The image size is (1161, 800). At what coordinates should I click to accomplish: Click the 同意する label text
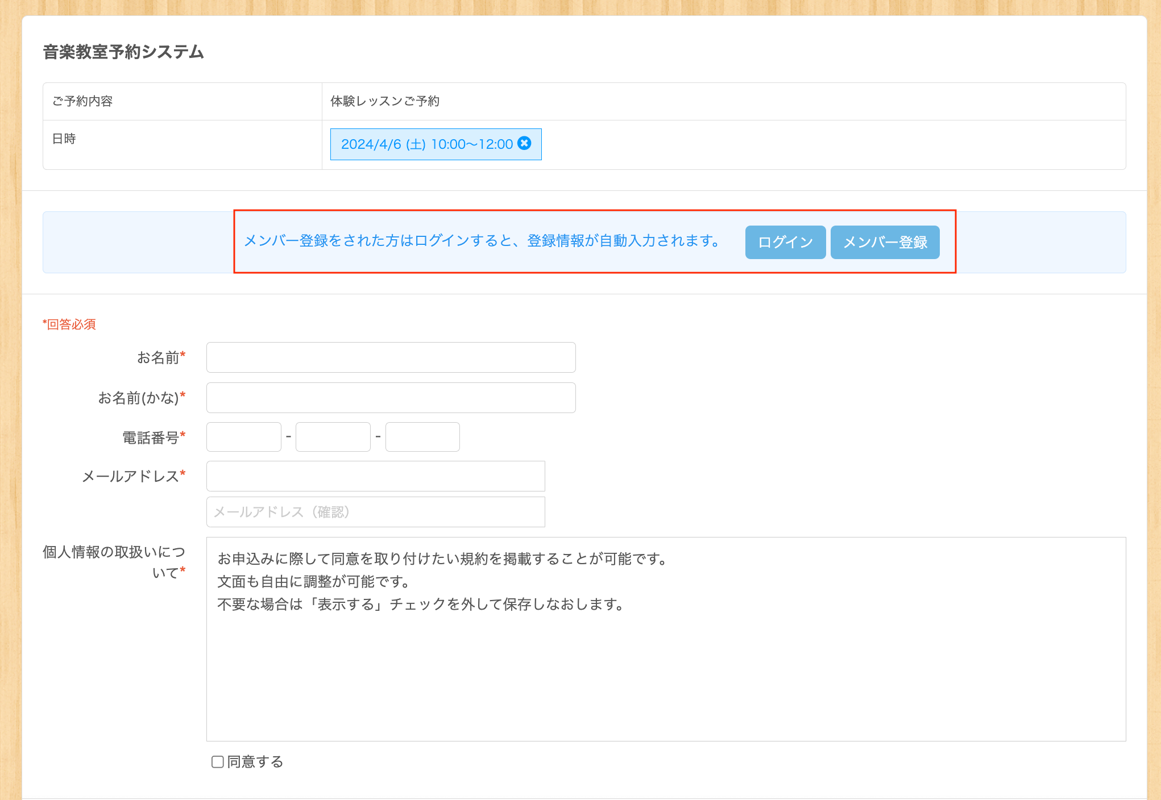click(255, 762)
